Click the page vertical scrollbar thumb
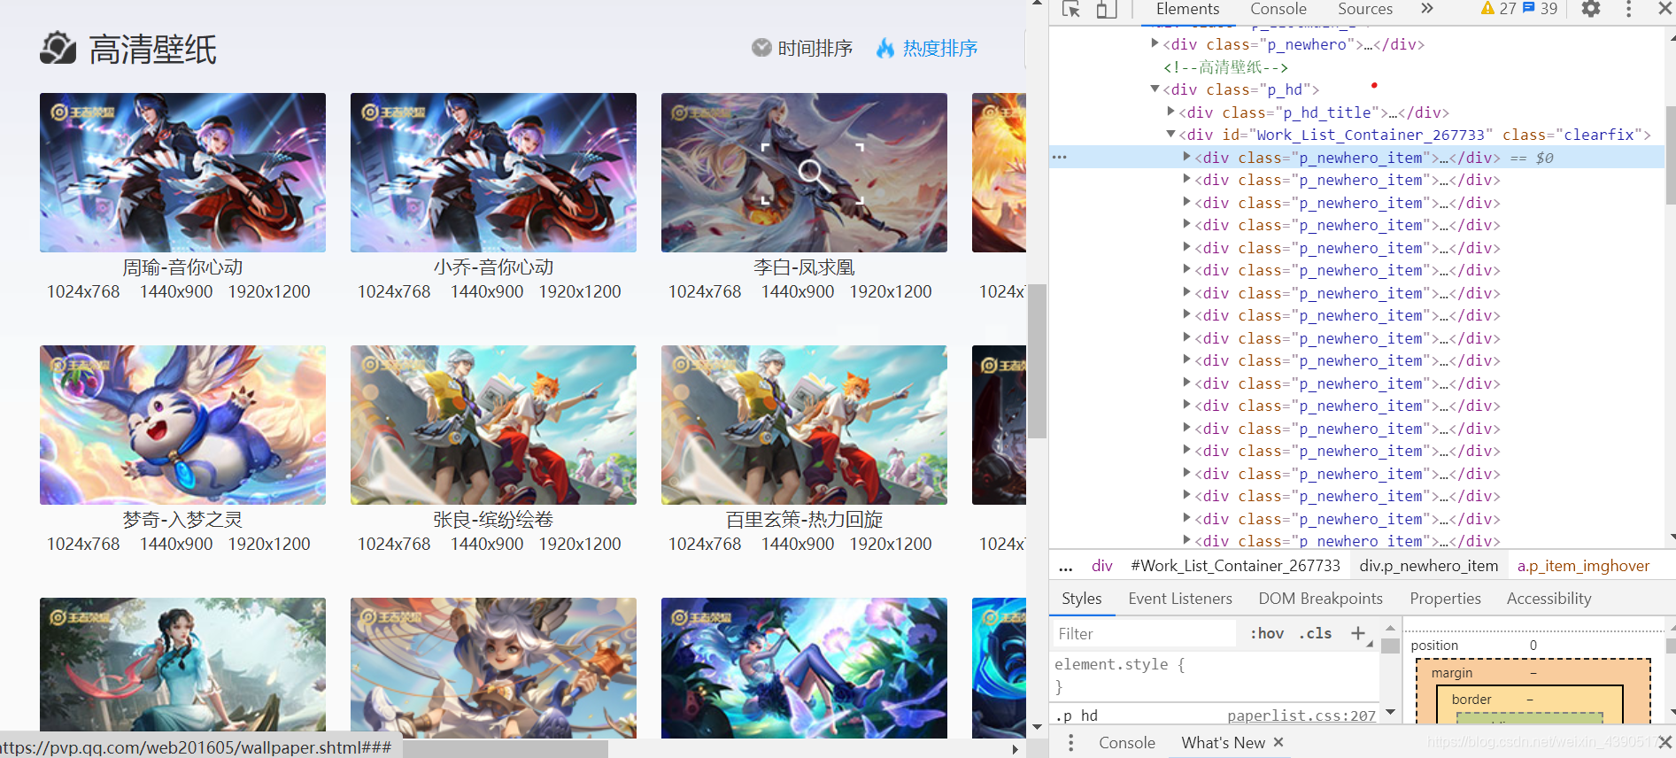Screen dimensions: 1676x758 point(1037,360)
